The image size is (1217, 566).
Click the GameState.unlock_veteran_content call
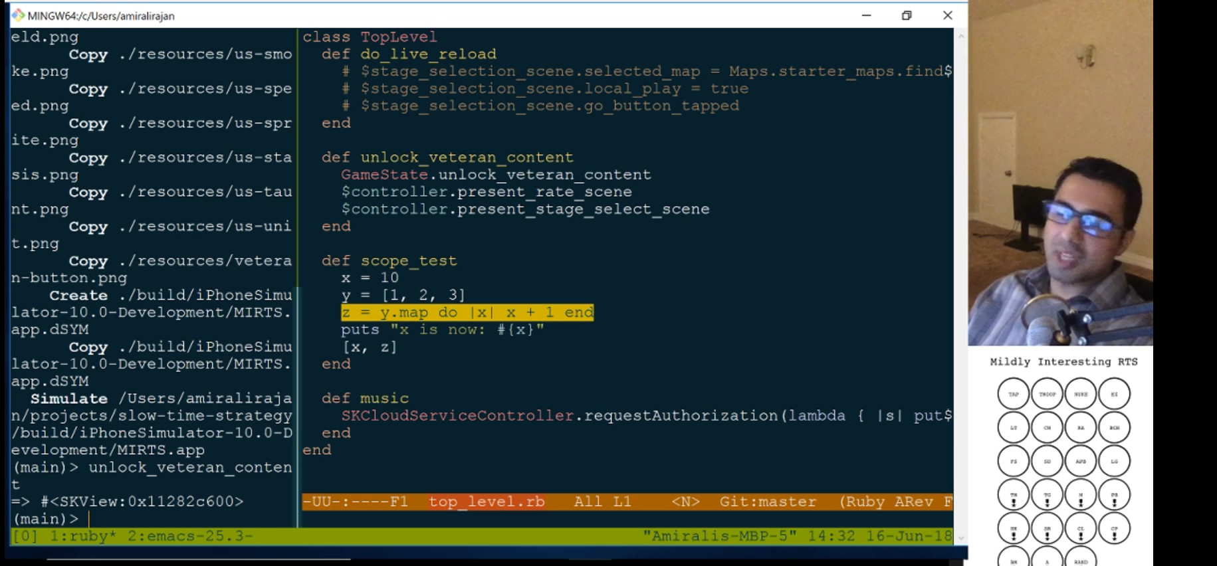point(496,175)
